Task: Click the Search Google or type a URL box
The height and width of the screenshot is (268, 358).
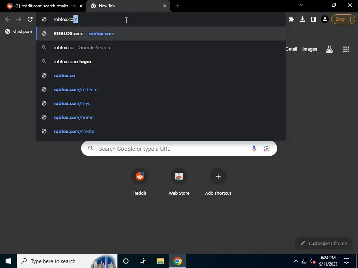Action: click(x=179, y=149)
